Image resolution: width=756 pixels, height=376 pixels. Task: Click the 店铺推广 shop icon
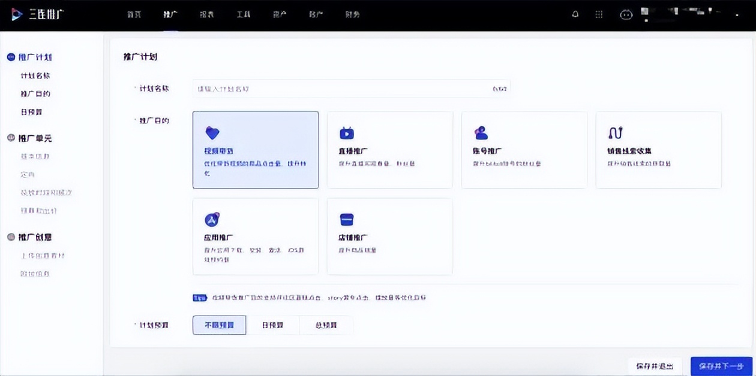coord(347,219)
